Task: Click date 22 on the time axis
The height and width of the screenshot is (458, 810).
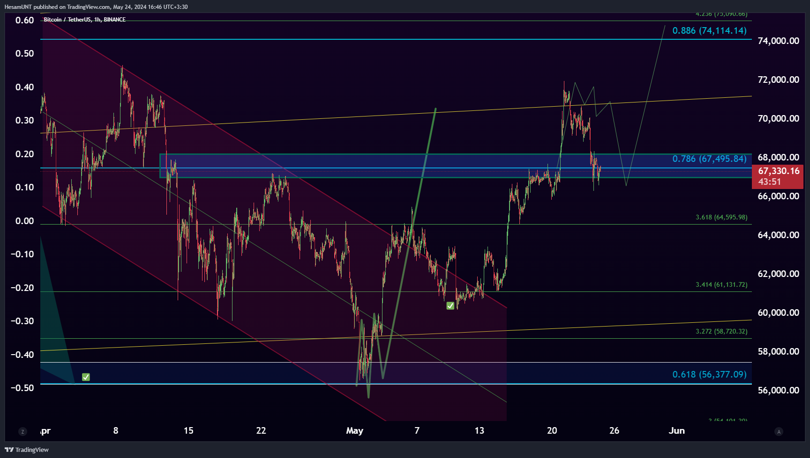Action: pos(261,430)
